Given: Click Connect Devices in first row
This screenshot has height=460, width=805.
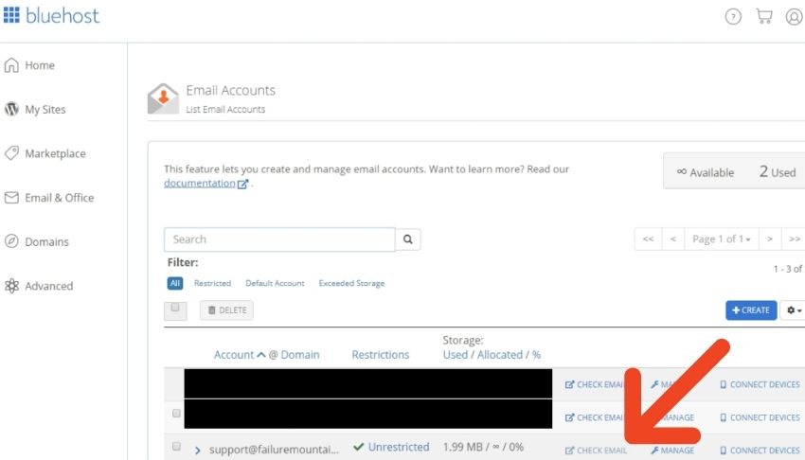Looking at the screenshot, I should coord(760,384).
